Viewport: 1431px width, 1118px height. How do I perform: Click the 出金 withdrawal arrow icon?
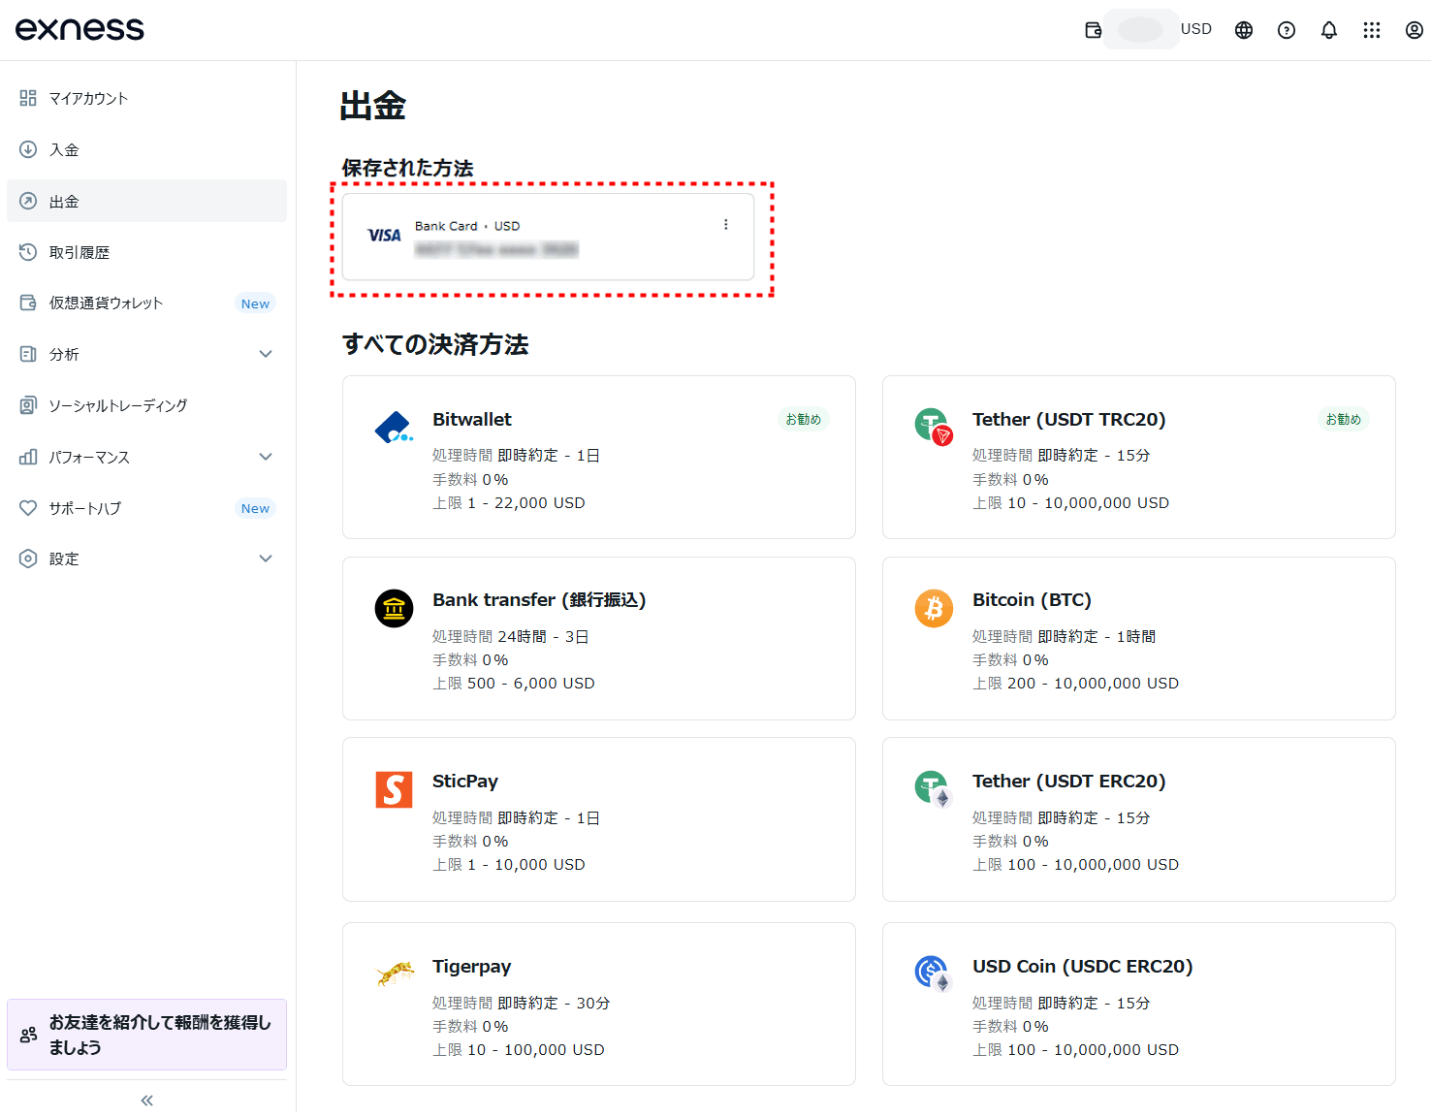click(28, 201)
